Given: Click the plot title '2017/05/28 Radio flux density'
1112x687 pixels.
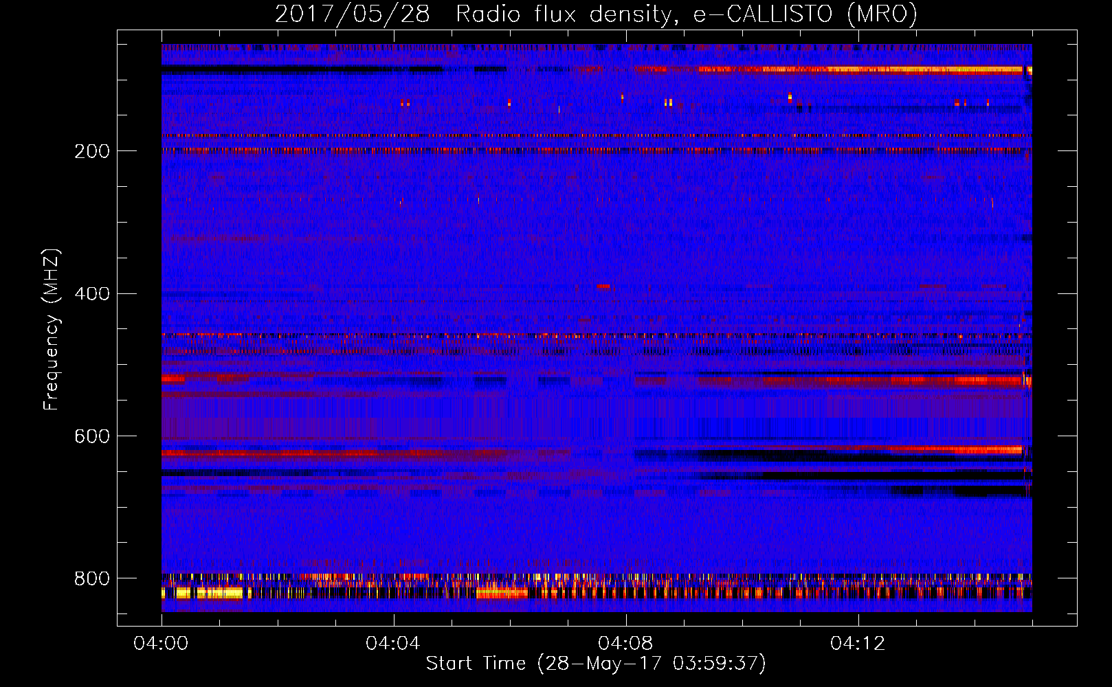Looking at the screenshot, I should click(x=596, y=14).
